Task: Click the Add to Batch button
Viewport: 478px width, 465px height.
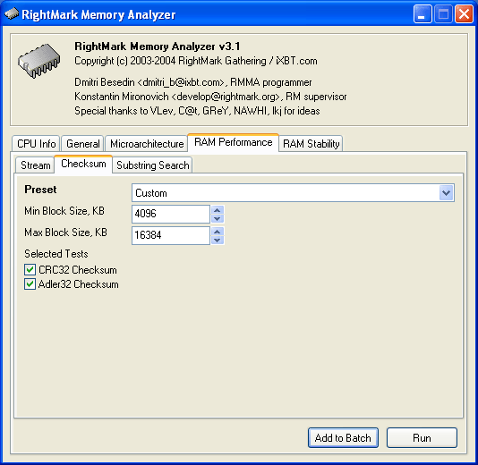Action: 343,438
